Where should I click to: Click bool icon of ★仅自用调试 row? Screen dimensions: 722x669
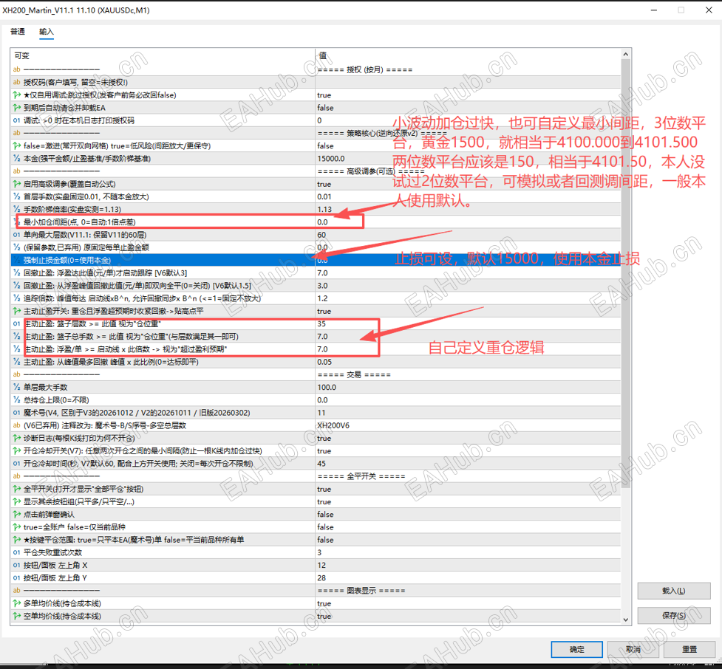click(16, 95)
